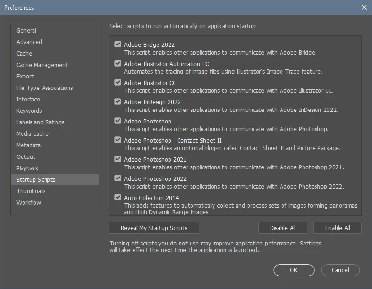
Task: Toggle the Adobe InDesign 2022 checkbox
Action: point(118,102)
